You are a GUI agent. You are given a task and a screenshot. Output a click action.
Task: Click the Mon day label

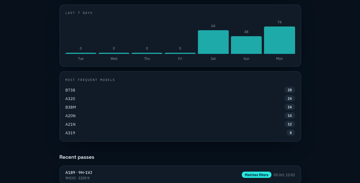point(279,59)
